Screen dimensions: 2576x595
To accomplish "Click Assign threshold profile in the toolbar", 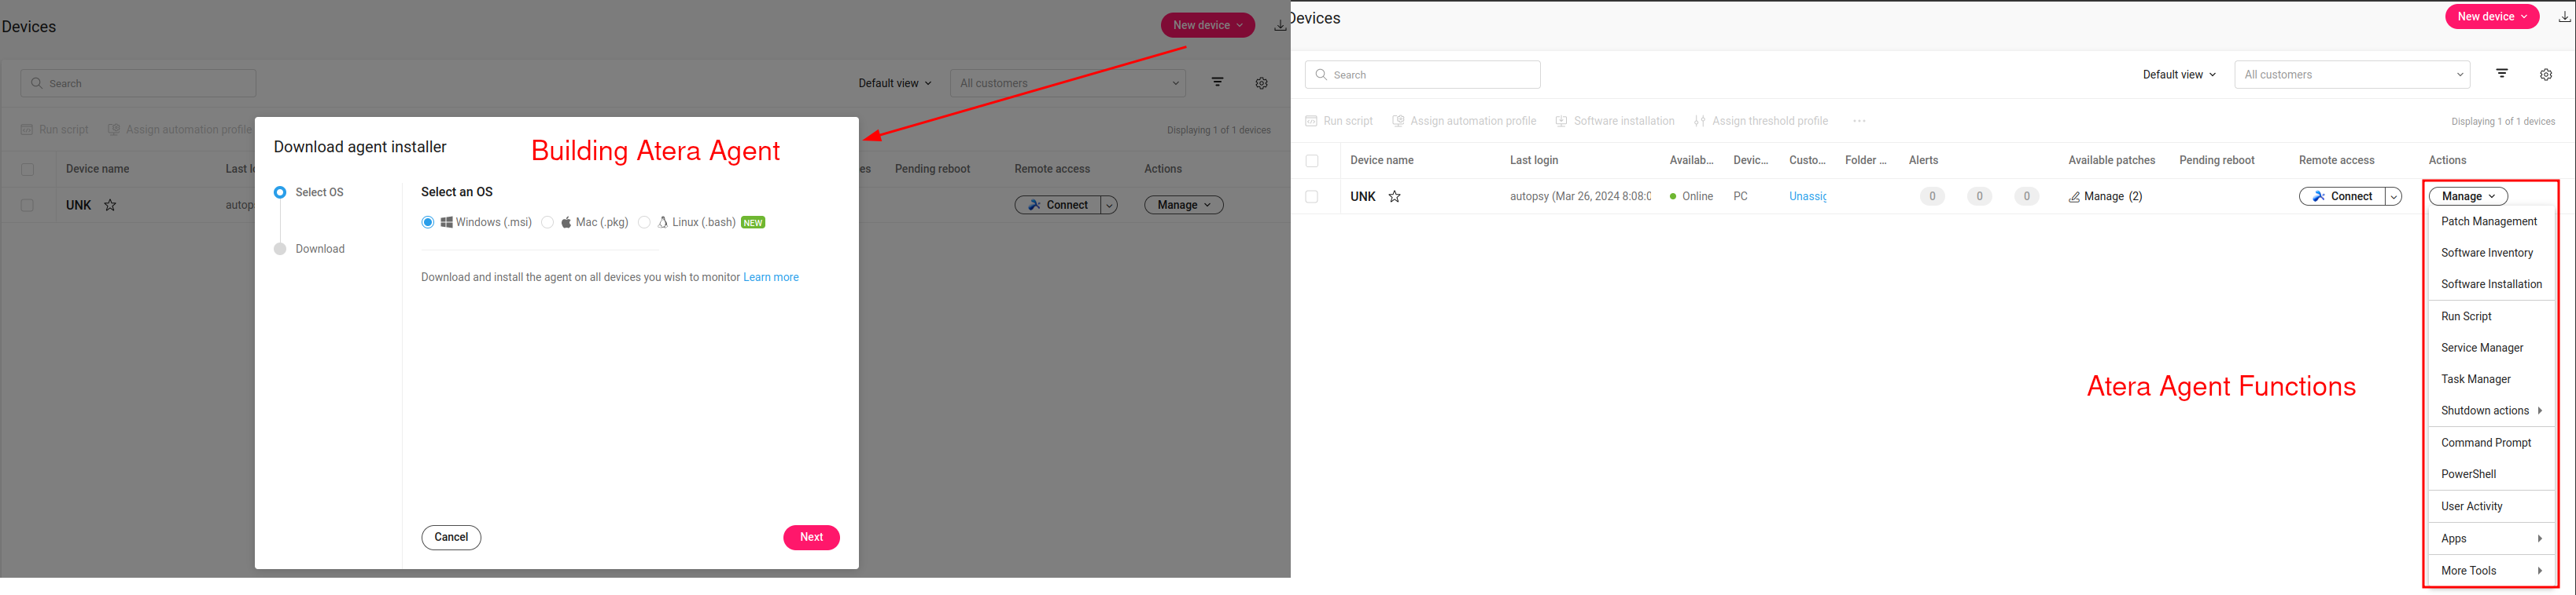I will click(x=1761, y=121).
